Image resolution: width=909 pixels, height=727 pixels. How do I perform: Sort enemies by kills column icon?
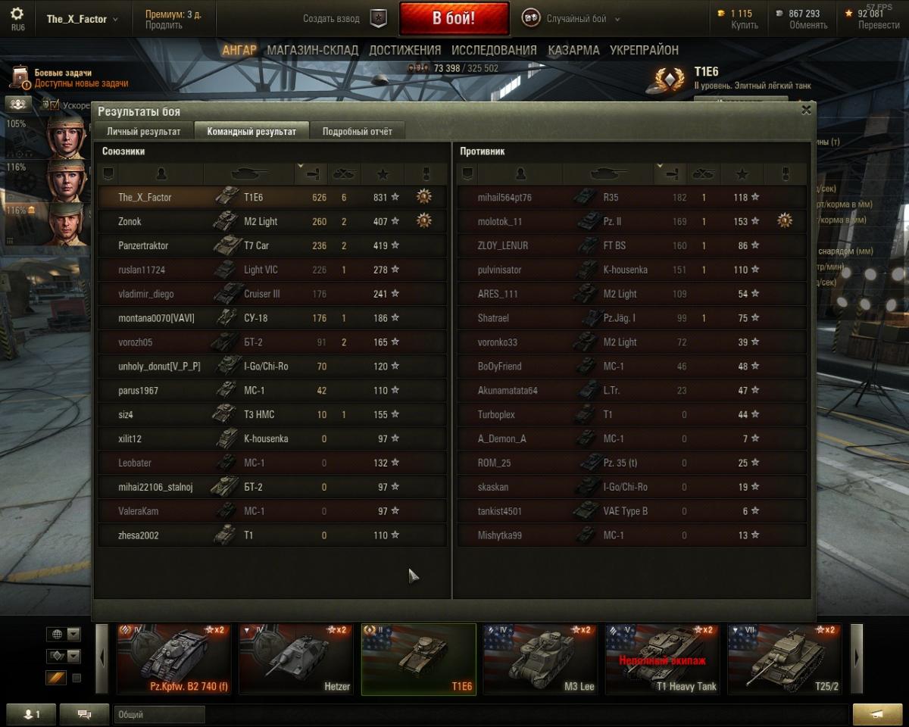(x=704, y=174)
